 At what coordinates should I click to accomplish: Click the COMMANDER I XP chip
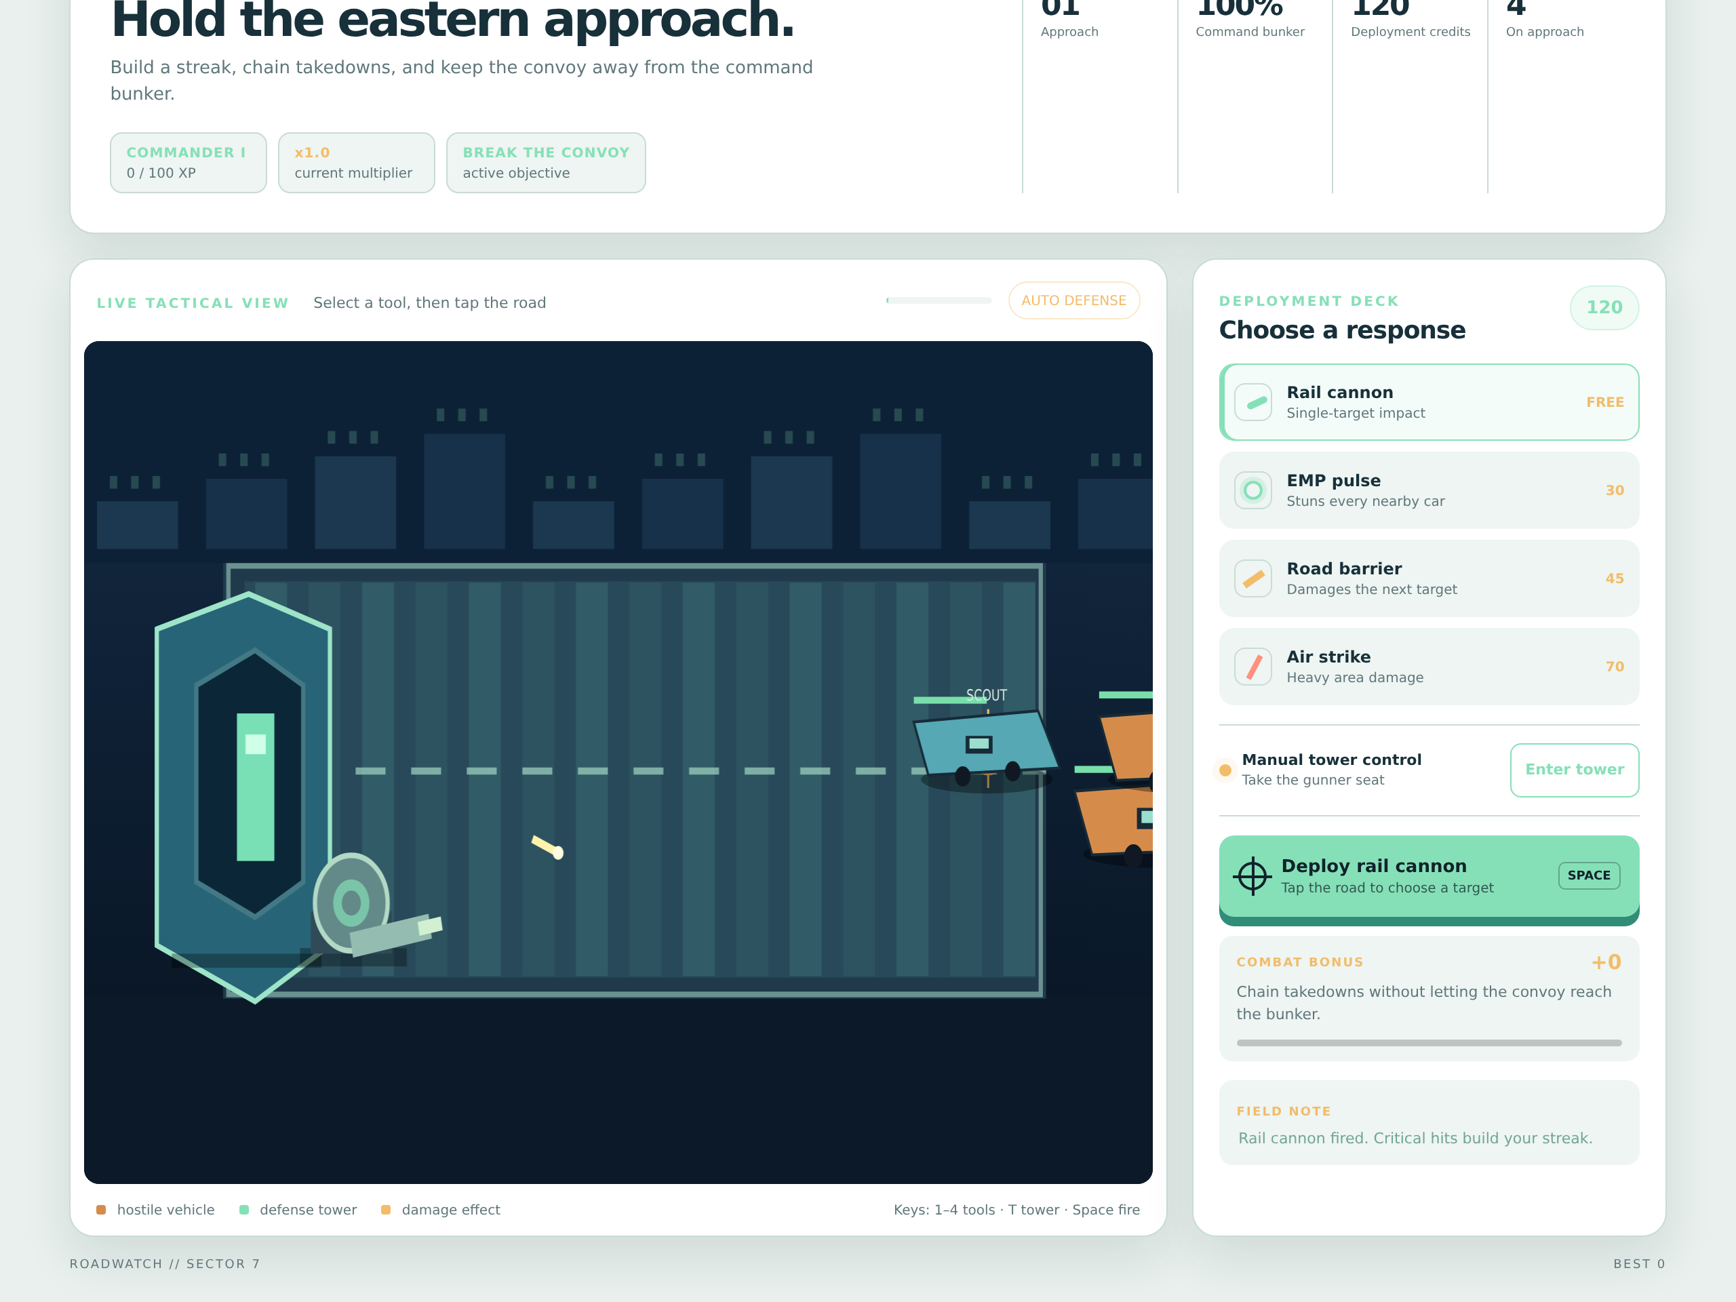[x=189, y=163]
